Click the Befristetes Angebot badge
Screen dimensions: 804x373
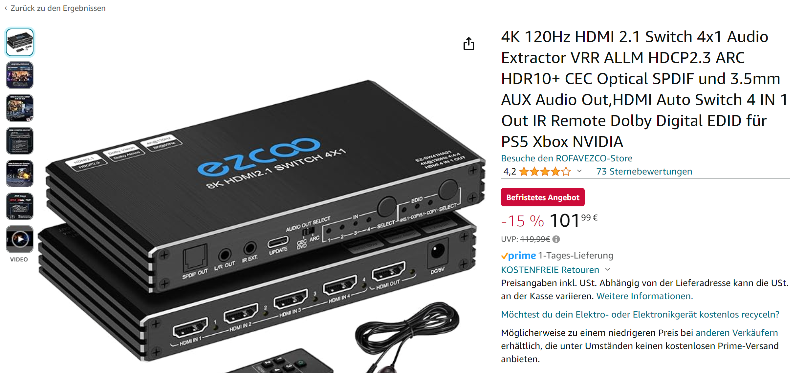coord(543,197)
